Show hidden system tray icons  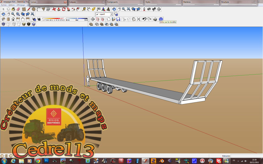point(238,161)
